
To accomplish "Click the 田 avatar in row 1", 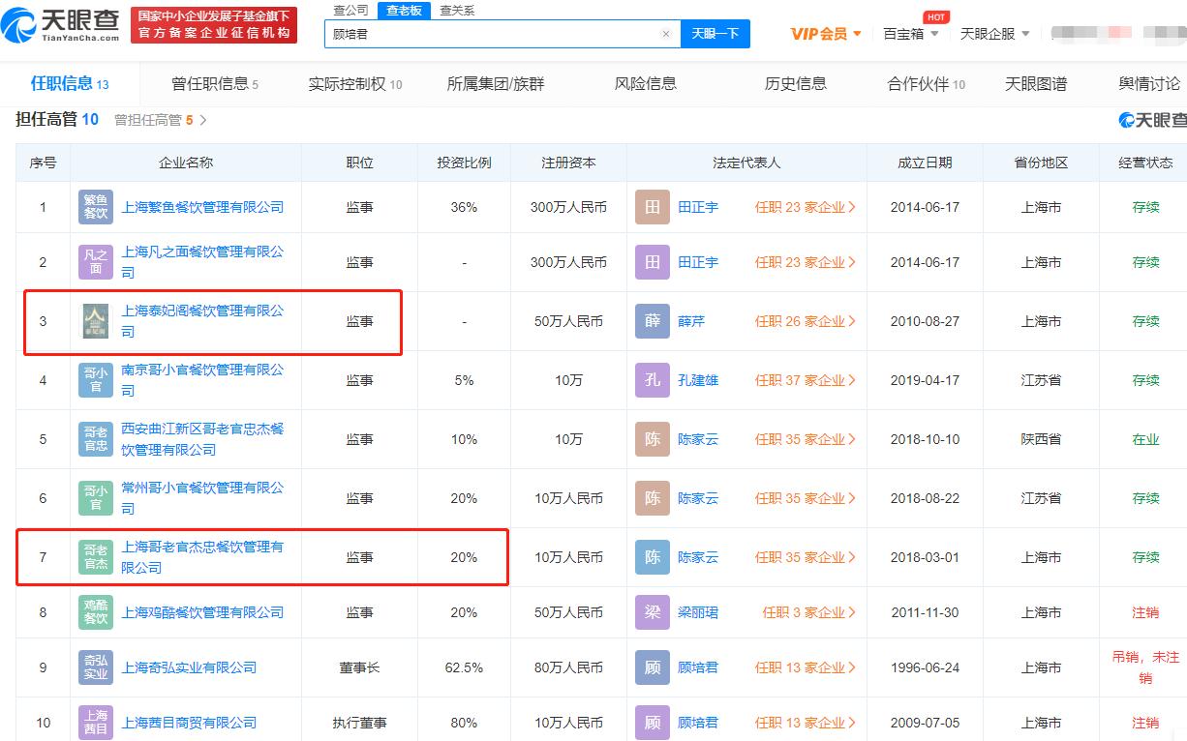I will click(x=653, y=207).
